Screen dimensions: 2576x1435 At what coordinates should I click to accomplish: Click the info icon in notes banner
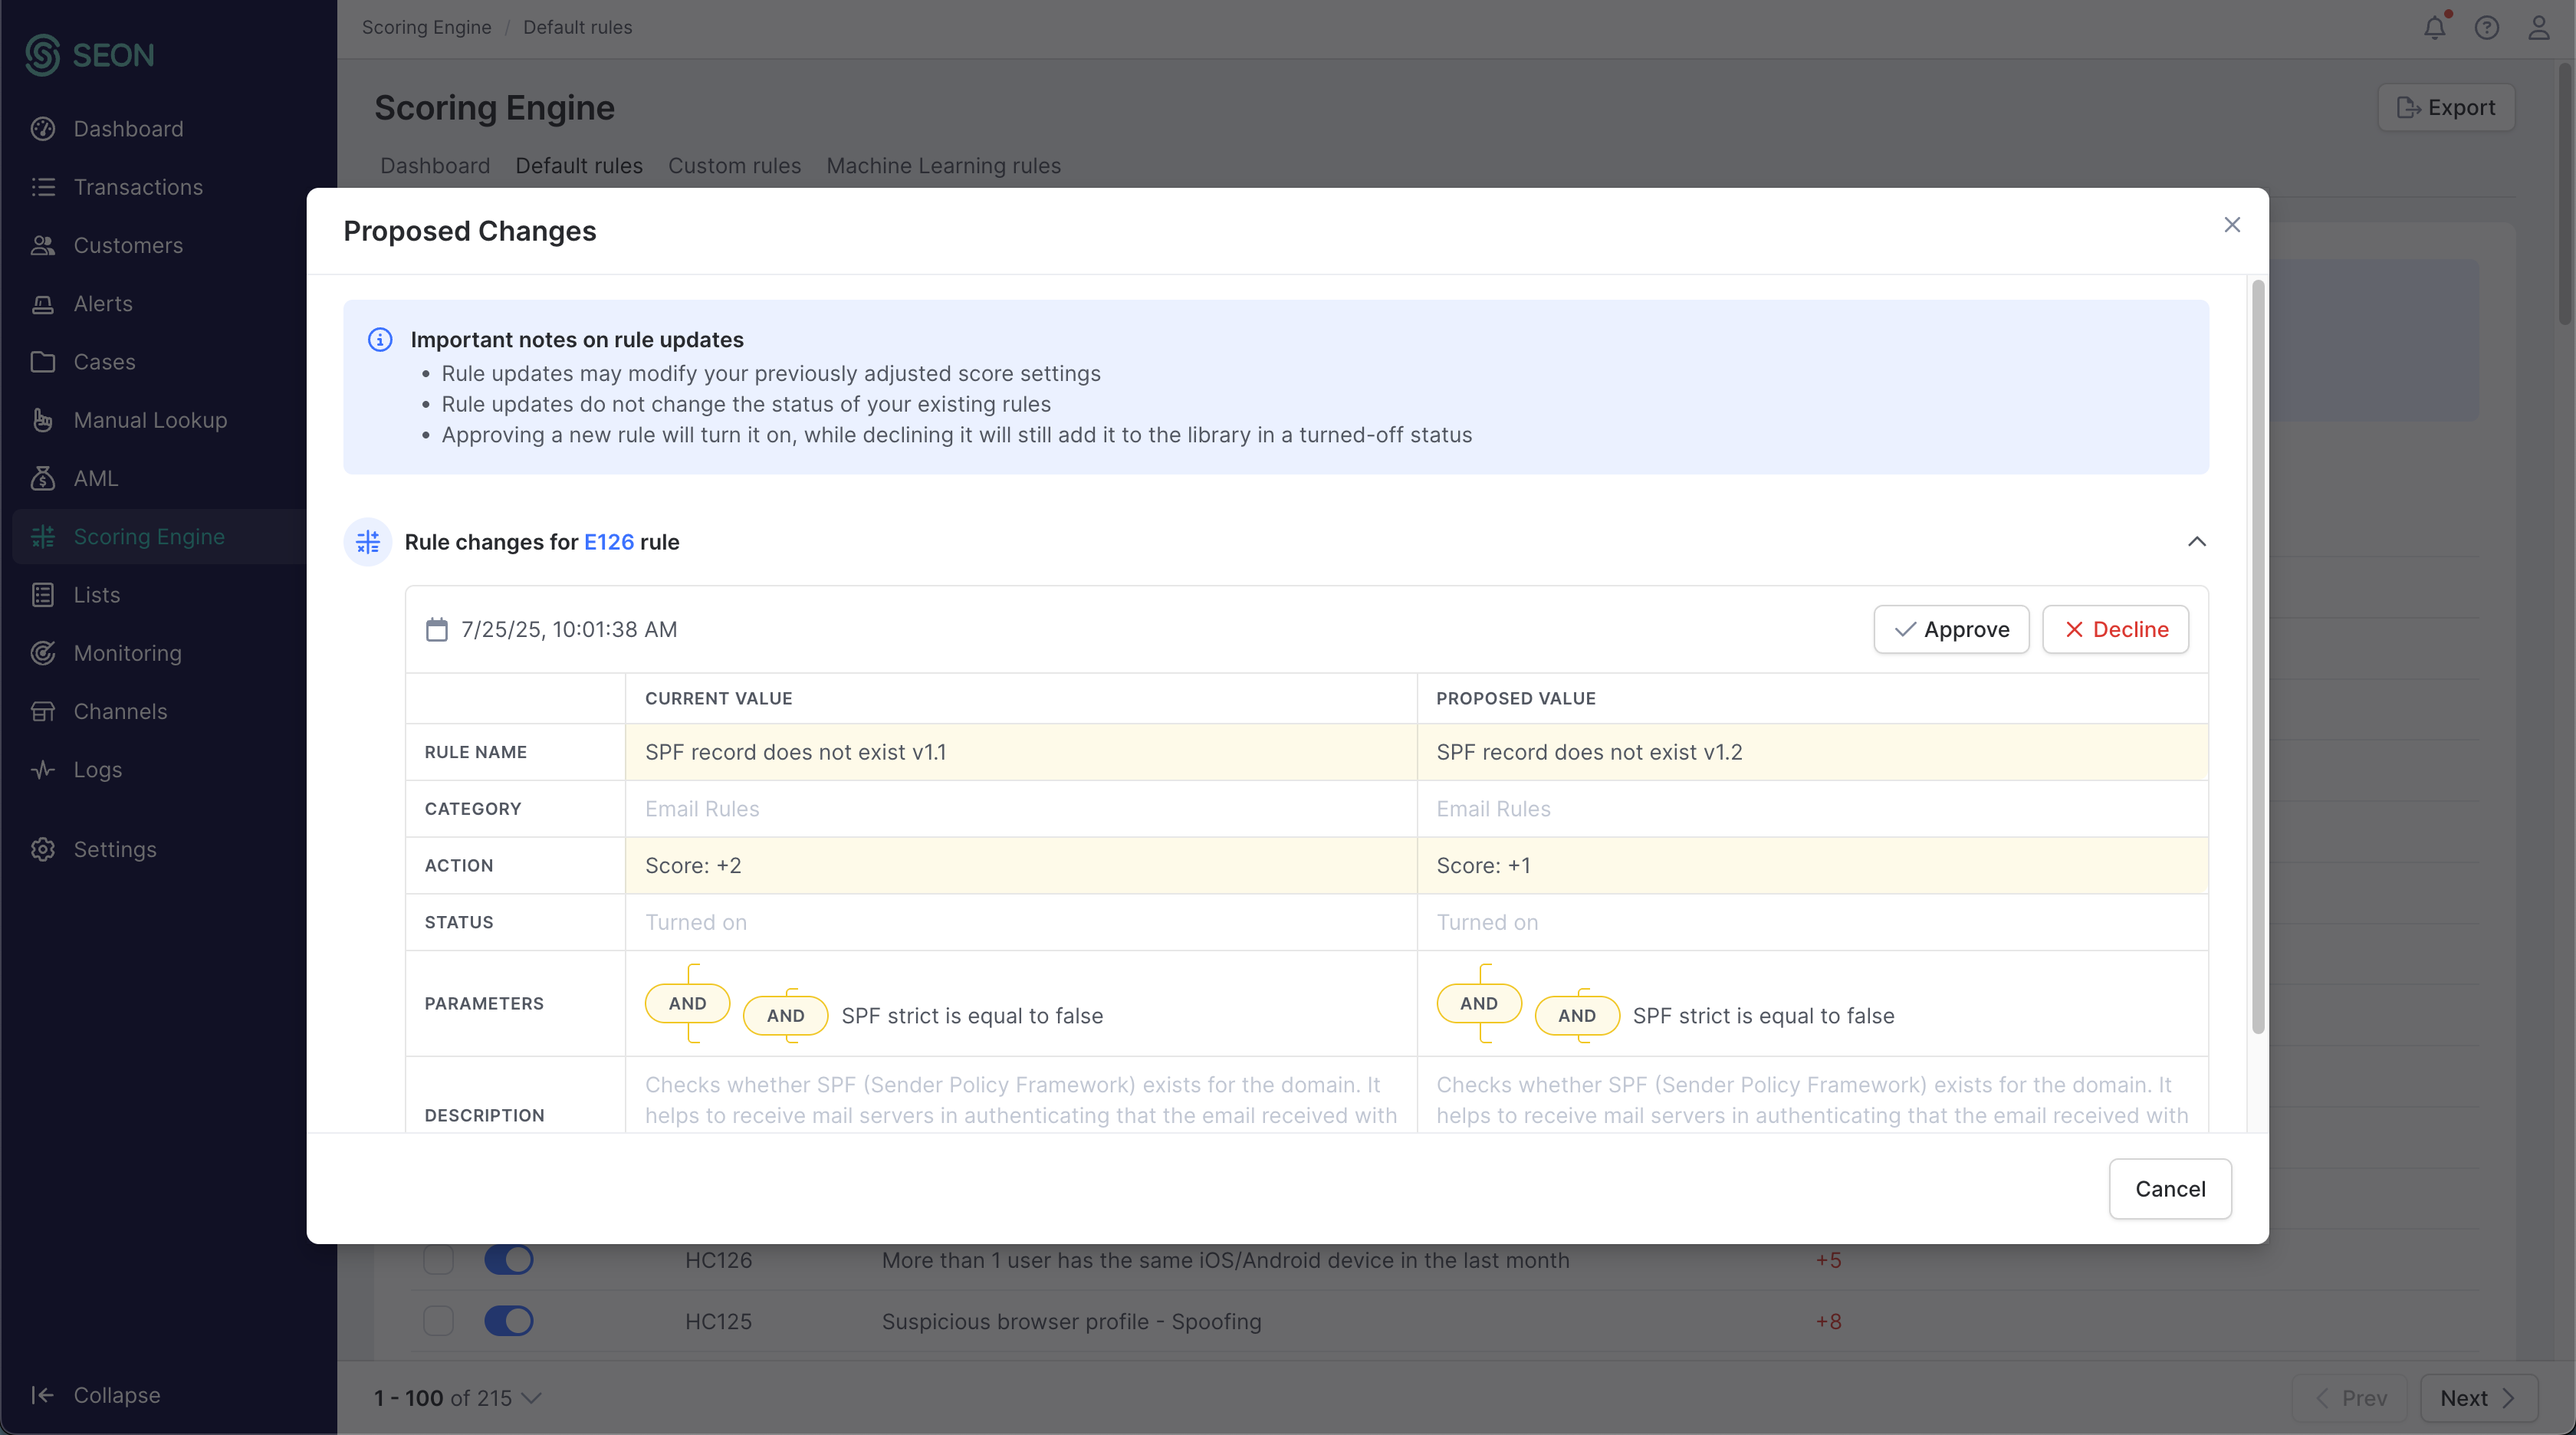tap(380, 340)
